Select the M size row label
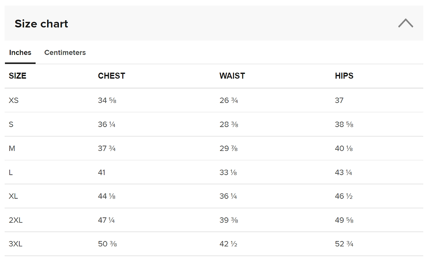This screenshot has width=431, height=267. [x=12, y=149]
